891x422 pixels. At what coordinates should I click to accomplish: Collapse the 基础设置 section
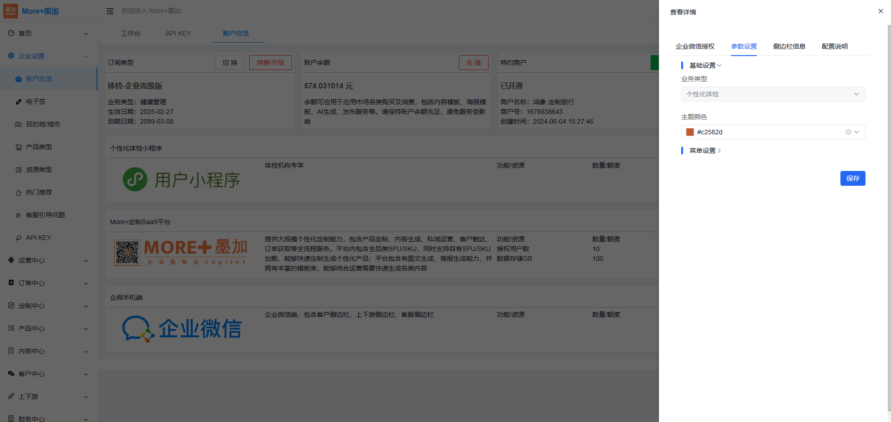point(705,65)
